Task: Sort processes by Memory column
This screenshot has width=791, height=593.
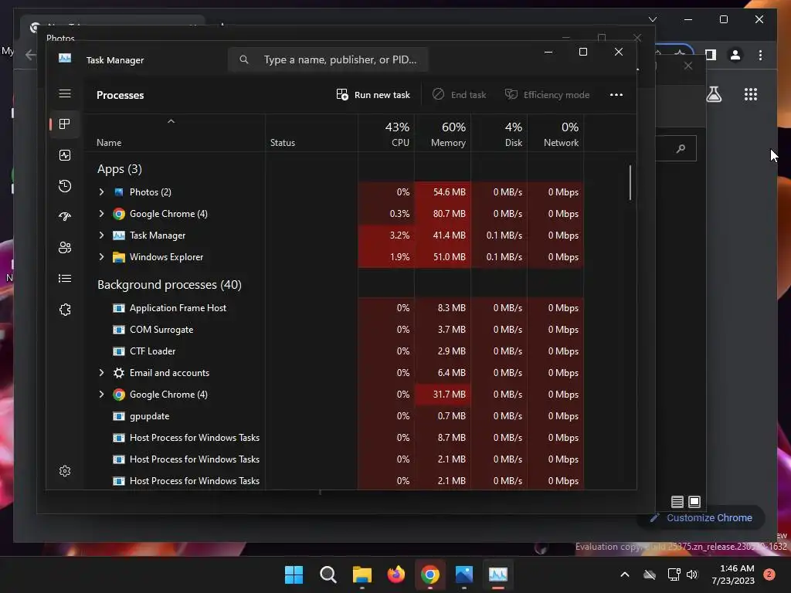Action: [443, 134]
